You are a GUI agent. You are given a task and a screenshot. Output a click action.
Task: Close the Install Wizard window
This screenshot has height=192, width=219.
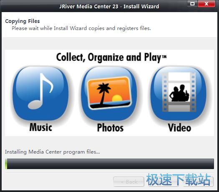click(x=206, y=4)
